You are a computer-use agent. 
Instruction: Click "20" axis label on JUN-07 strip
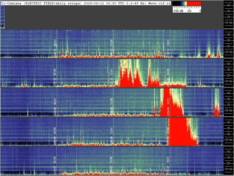tap(229, 163)
